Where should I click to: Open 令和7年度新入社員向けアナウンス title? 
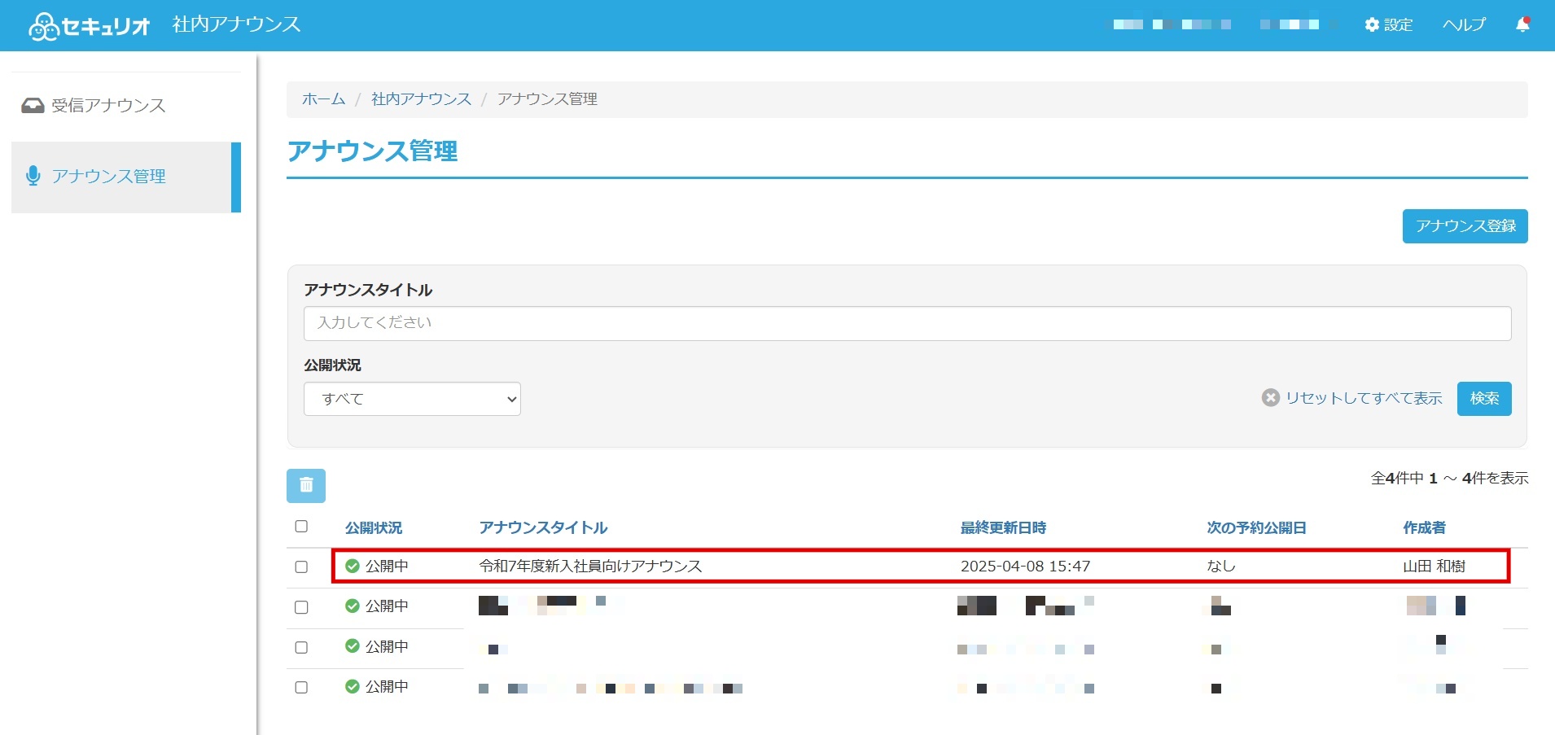coord(590,566)
